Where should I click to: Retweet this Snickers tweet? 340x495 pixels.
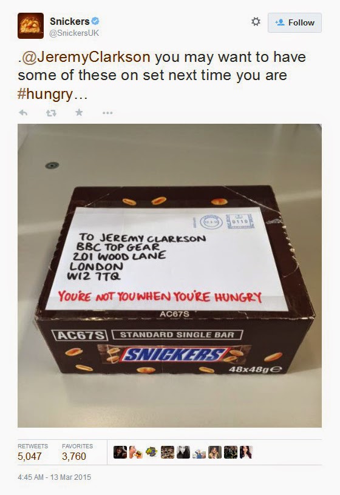coord(51,113)
